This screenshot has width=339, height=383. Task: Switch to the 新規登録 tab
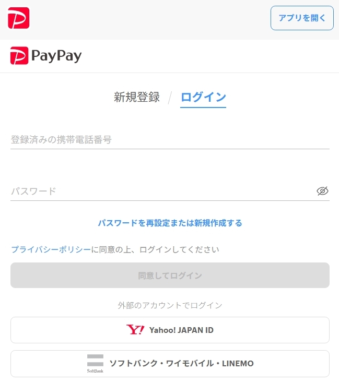tap(136, 97)
